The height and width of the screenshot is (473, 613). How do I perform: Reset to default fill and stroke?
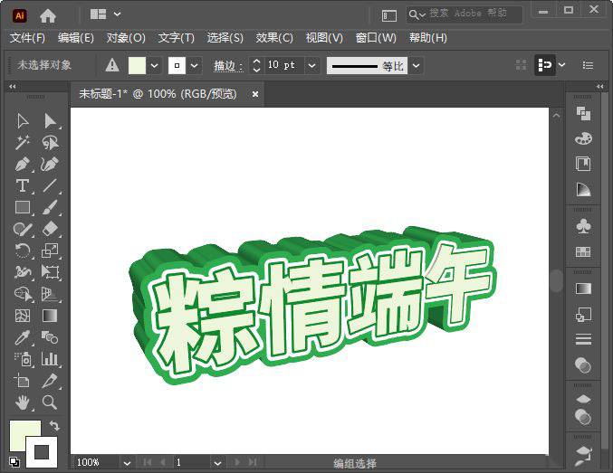14,461
